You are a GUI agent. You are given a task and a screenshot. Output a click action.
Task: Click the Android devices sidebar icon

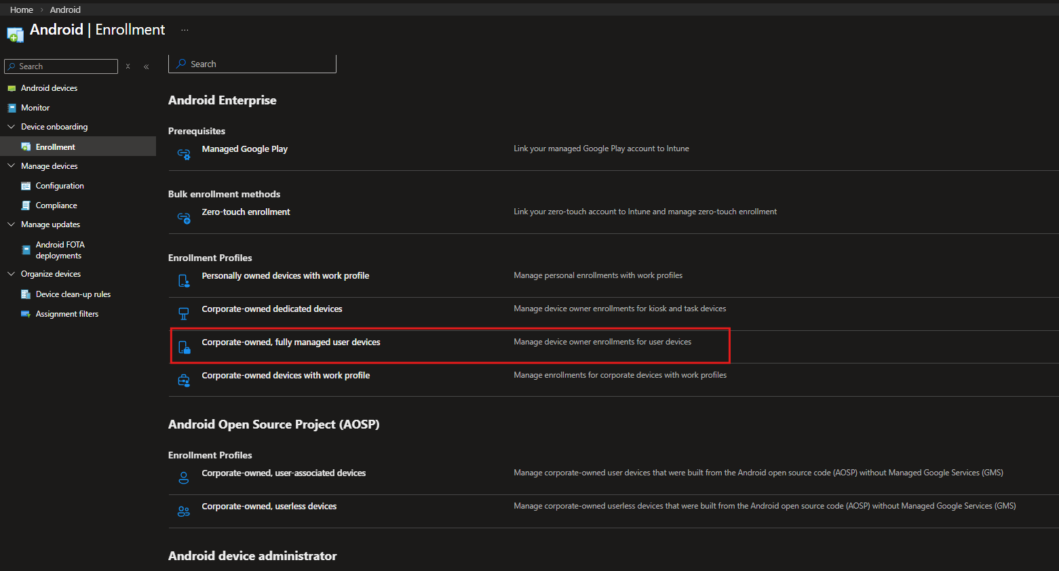click(12, 88)
